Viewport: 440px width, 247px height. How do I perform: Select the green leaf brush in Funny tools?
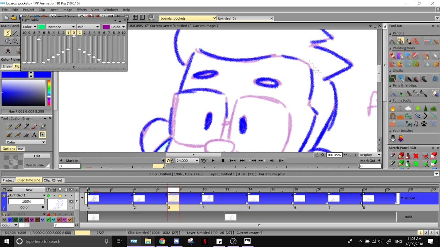point(417,108)
